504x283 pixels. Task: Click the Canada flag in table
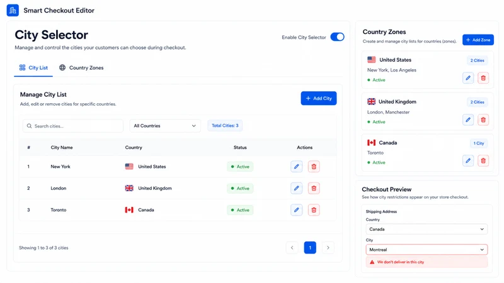(129, 210)
